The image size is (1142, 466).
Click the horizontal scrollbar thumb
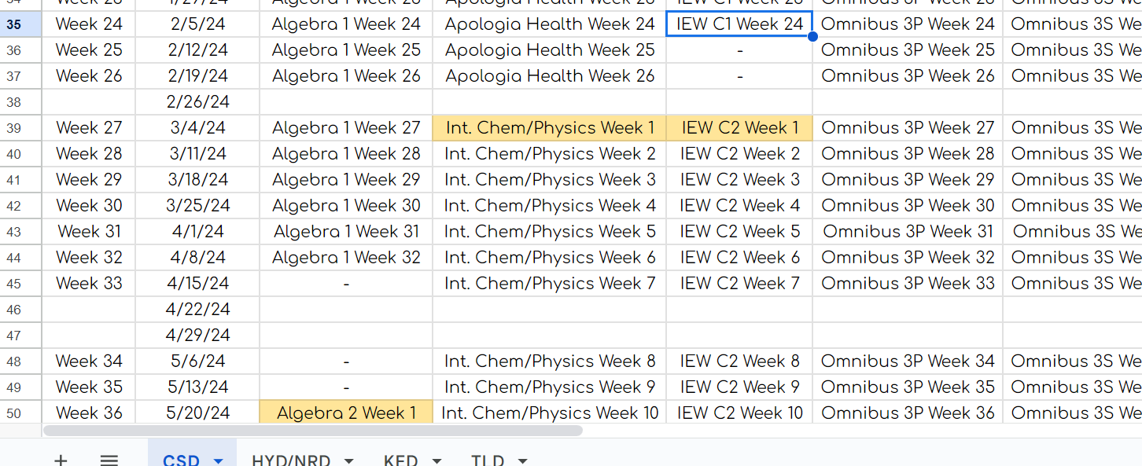click(x=312, y=431)
